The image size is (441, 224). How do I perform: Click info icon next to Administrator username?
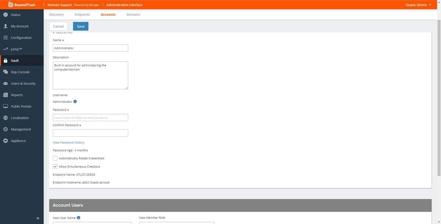pyautogui.click(x=75, y=102)
